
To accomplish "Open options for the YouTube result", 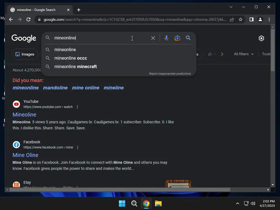I will coord(77,107).
